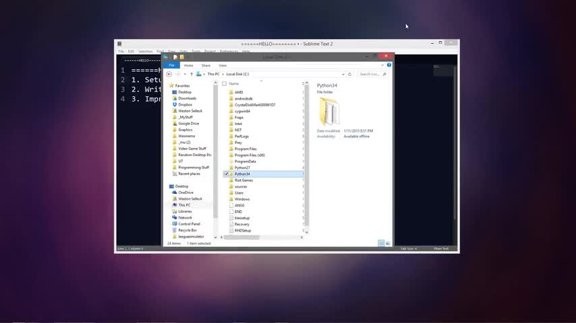The width and height of the screenshot is (576, 323).
Task: Select the NST folder
Action: (x=238, y=130)
